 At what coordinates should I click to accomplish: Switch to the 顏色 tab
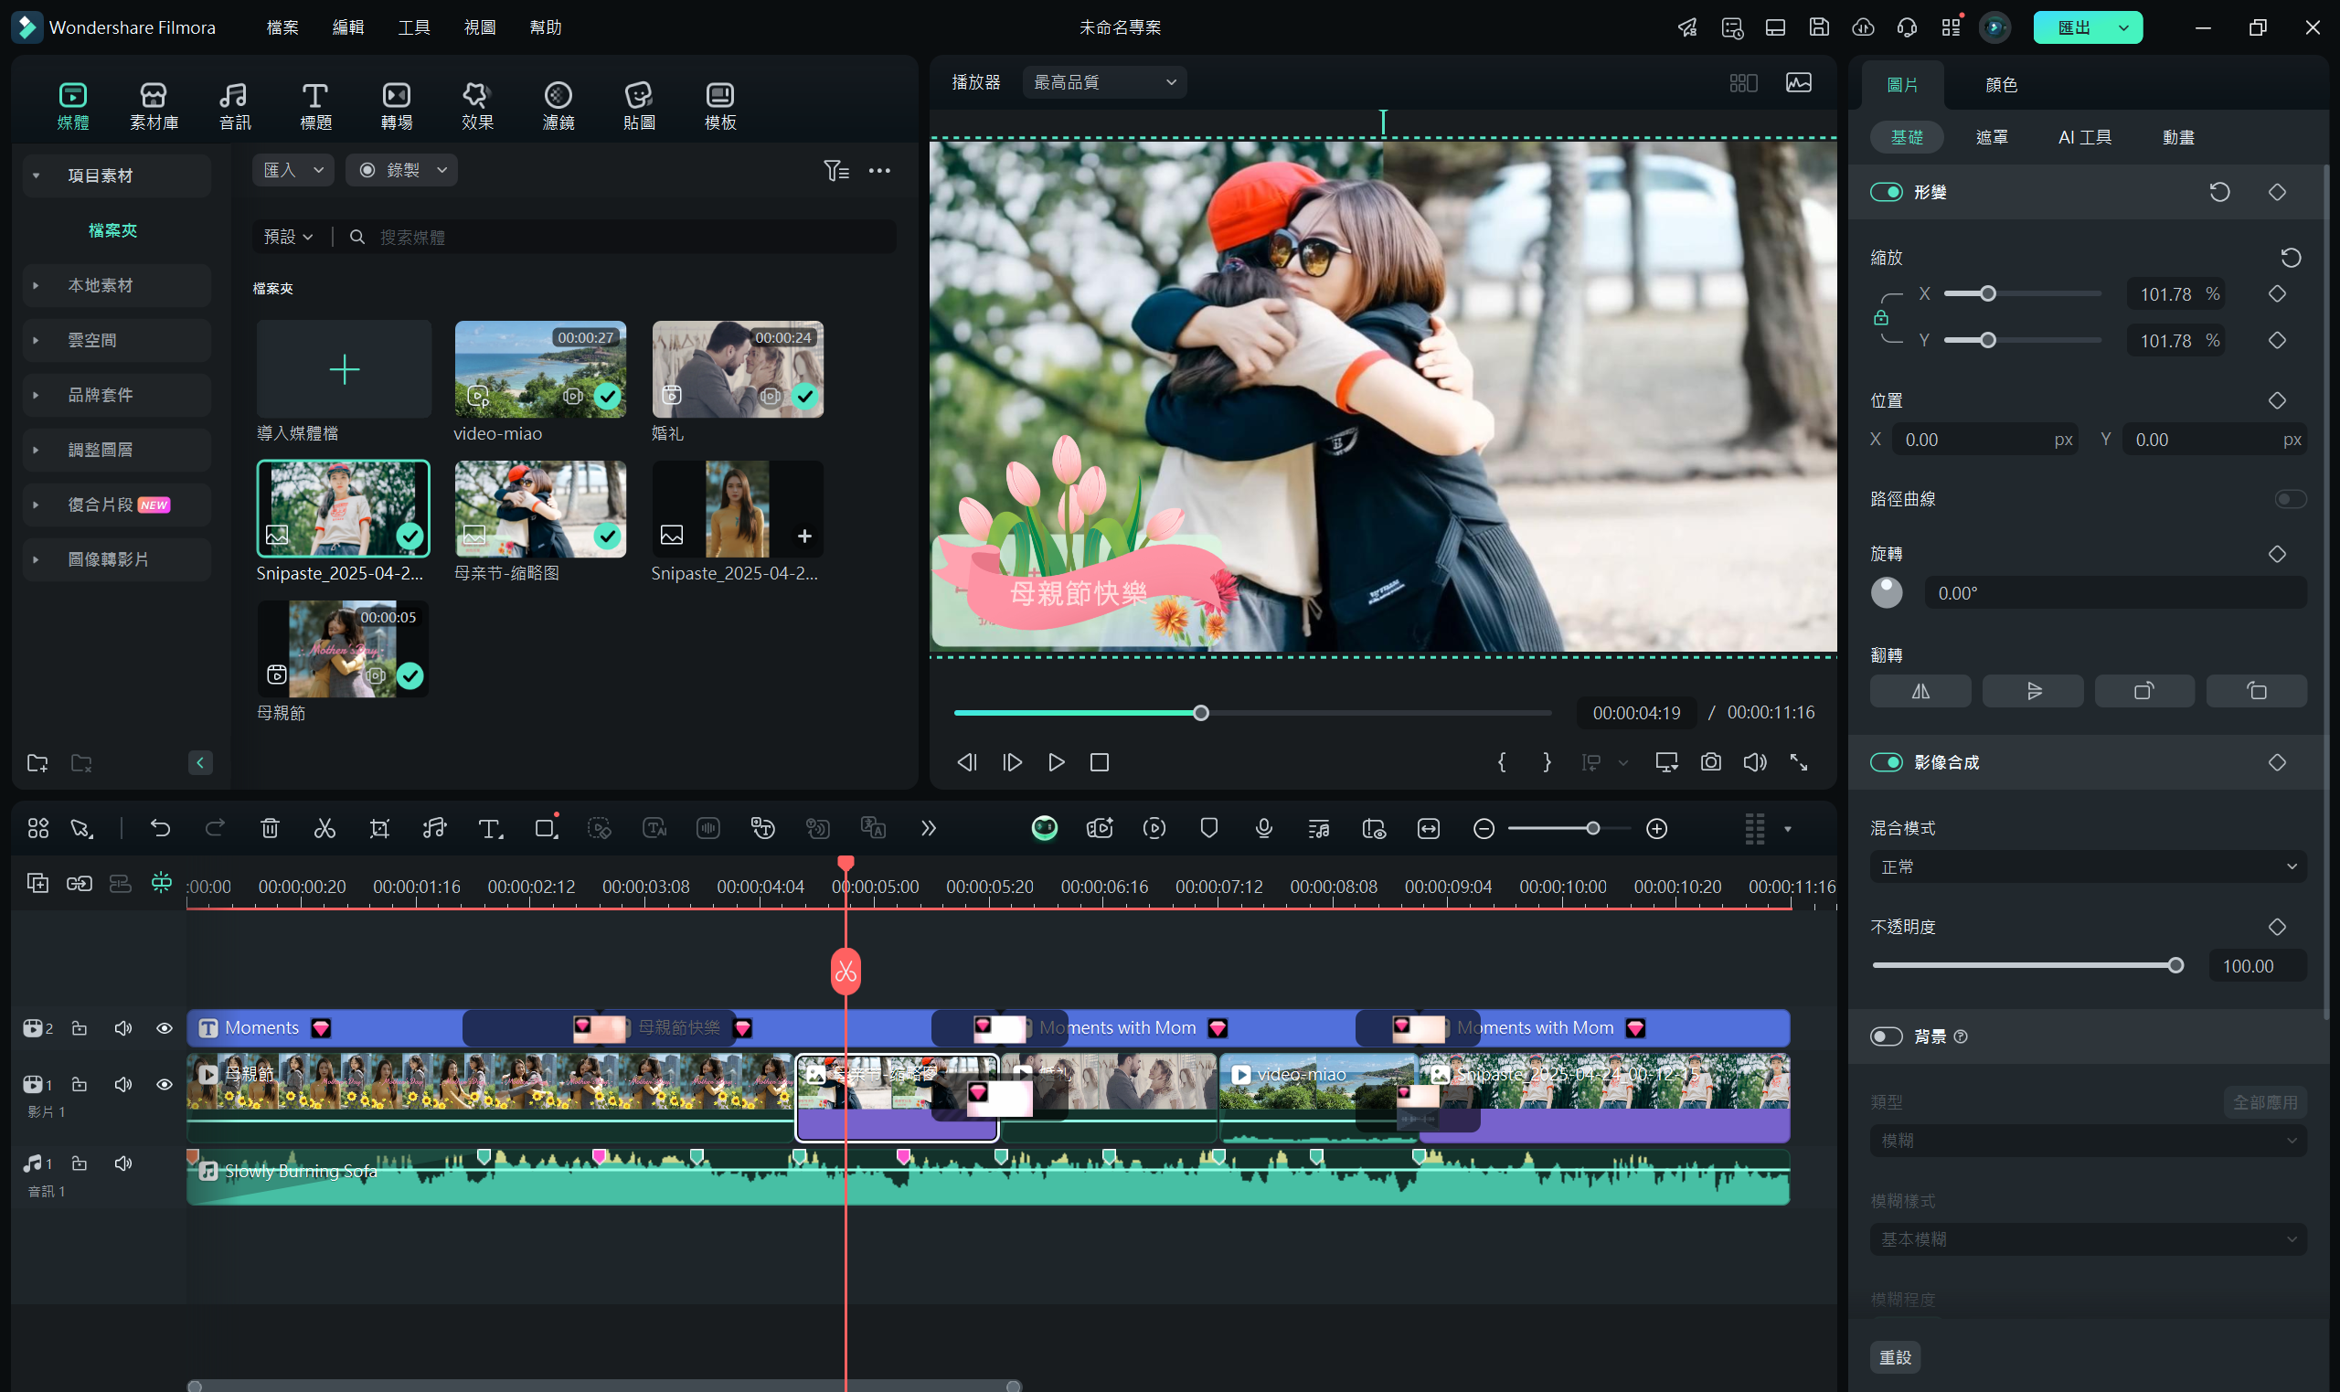(x=2001, y=84)
